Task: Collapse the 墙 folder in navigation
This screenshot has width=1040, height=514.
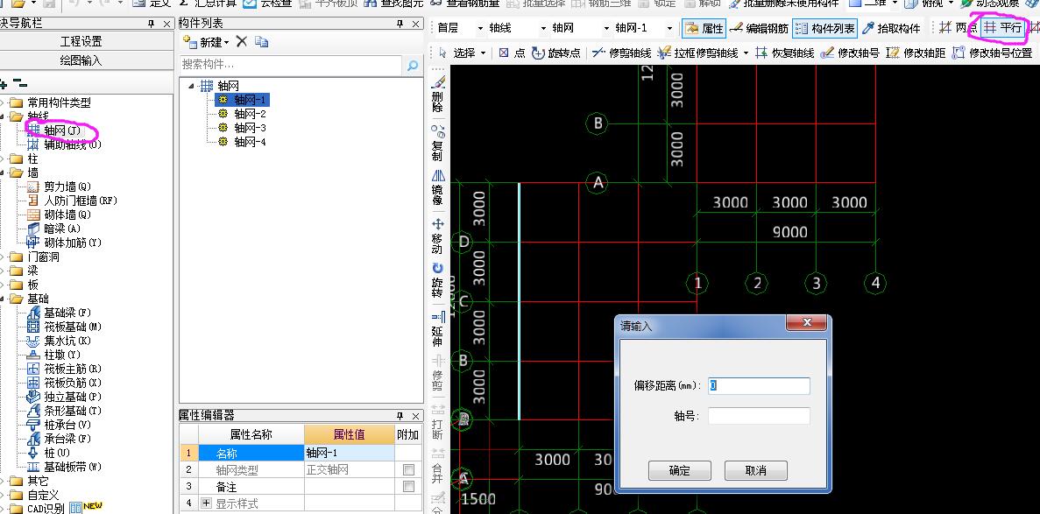Action: click(x=3, y=173)
